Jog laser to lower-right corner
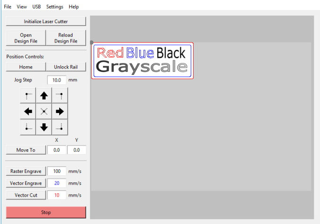The width and height of the screenshot is (320, 224). (60, 127)
